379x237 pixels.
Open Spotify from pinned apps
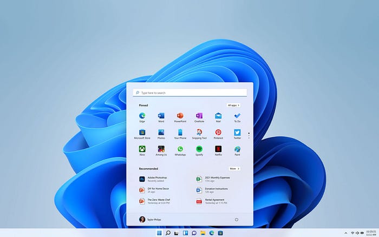click(199, 149)
